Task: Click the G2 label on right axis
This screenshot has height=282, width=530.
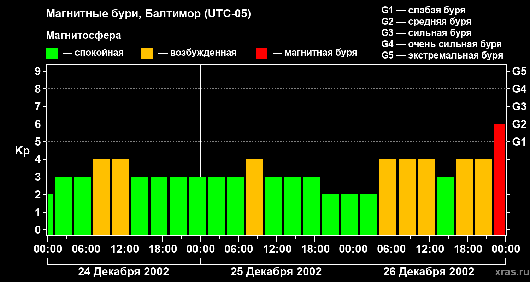Action: (519, 124)
